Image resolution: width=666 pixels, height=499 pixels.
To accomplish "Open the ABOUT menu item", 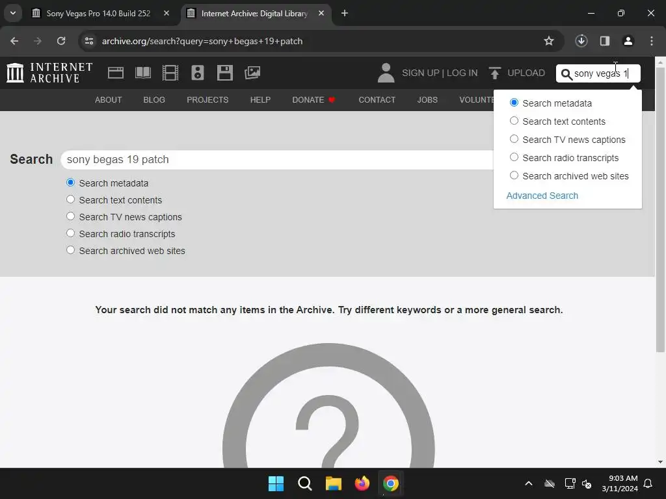I will tap(109, 99).
